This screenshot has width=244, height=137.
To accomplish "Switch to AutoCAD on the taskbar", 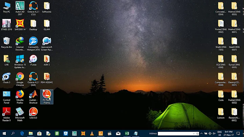I will 74,133.
